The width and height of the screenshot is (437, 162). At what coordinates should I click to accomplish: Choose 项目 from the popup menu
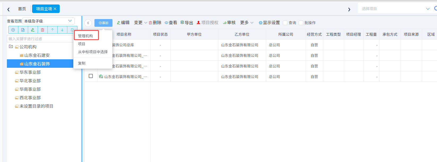point(82,44)
